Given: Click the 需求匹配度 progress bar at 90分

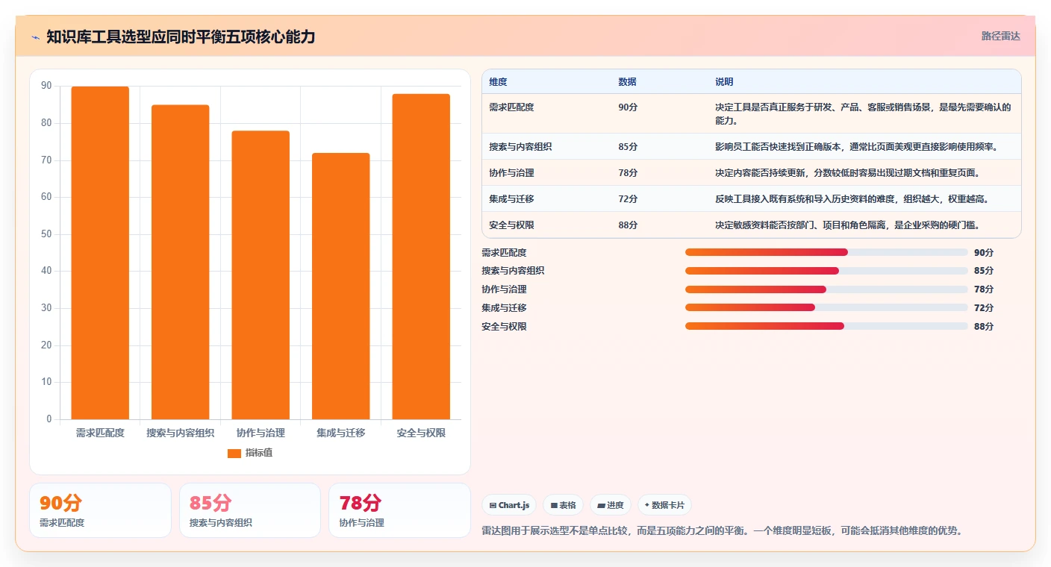Looking at the screenshot, I should [x=826, y=252].
